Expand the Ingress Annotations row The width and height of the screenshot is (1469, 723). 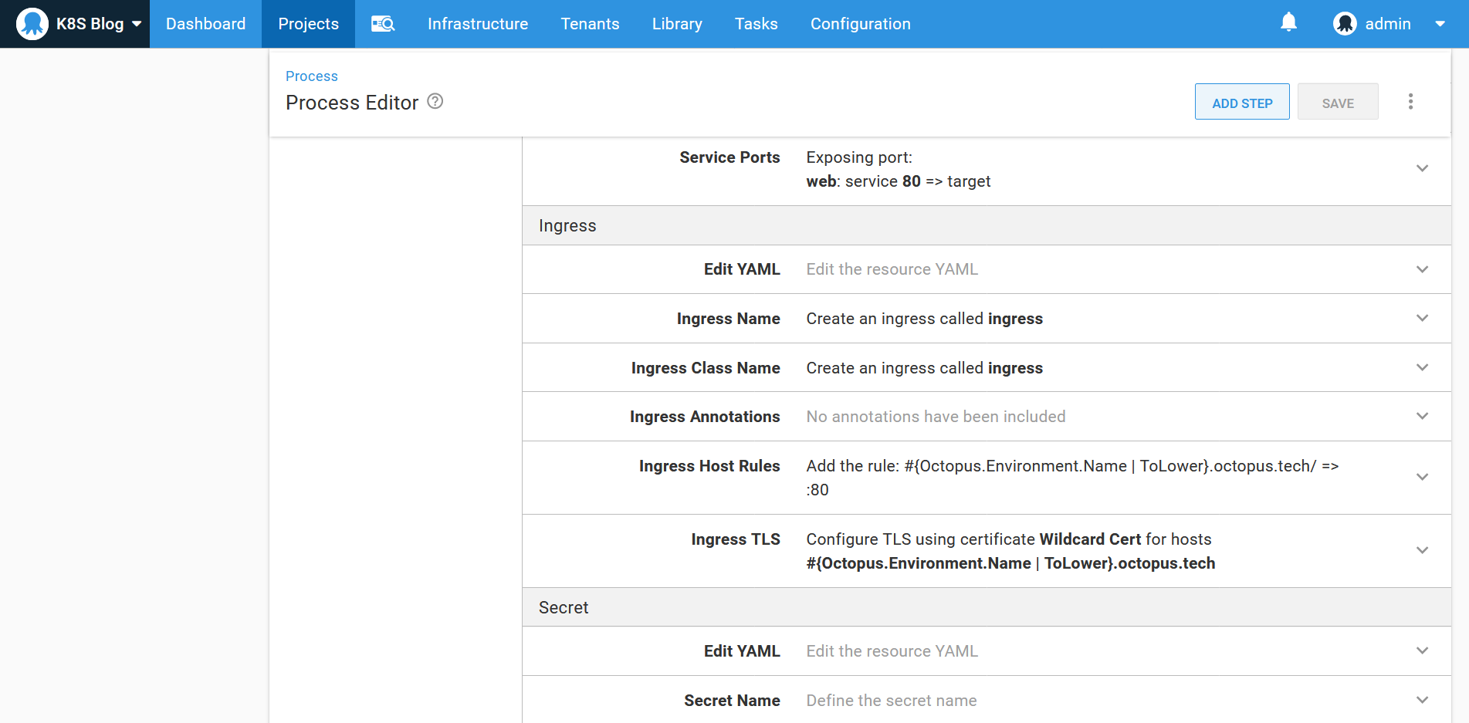click(x=1422, y=416)
